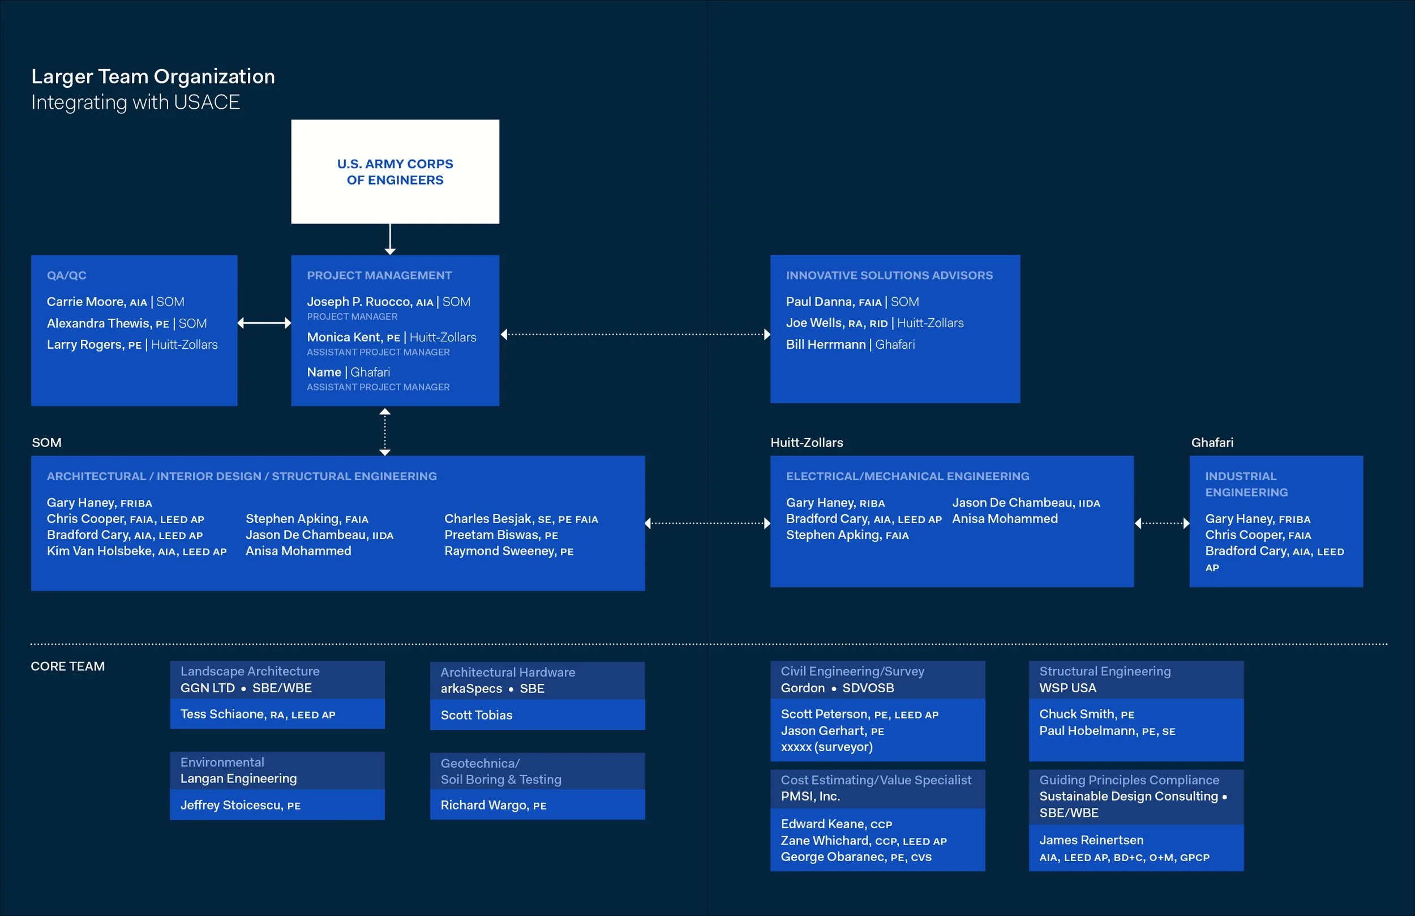Screen dimensions: 1415x916
Task: Select Alexandra Thewis, PE in QA/QC
Action: tap(108, 323)
